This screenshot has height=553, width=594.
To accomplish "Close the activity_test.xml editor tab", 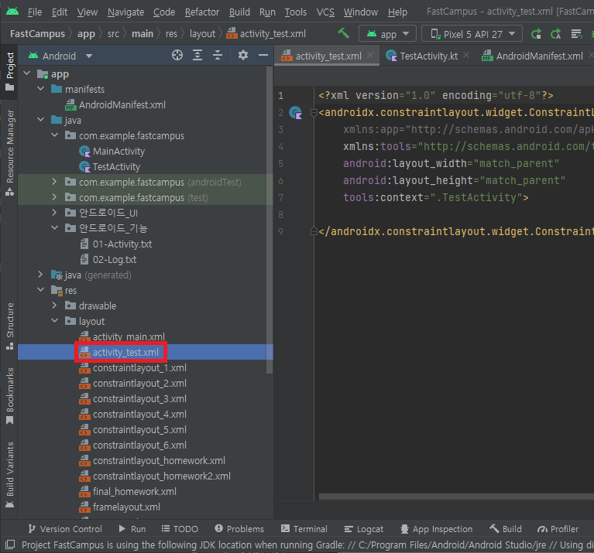I will pos(370,55).
